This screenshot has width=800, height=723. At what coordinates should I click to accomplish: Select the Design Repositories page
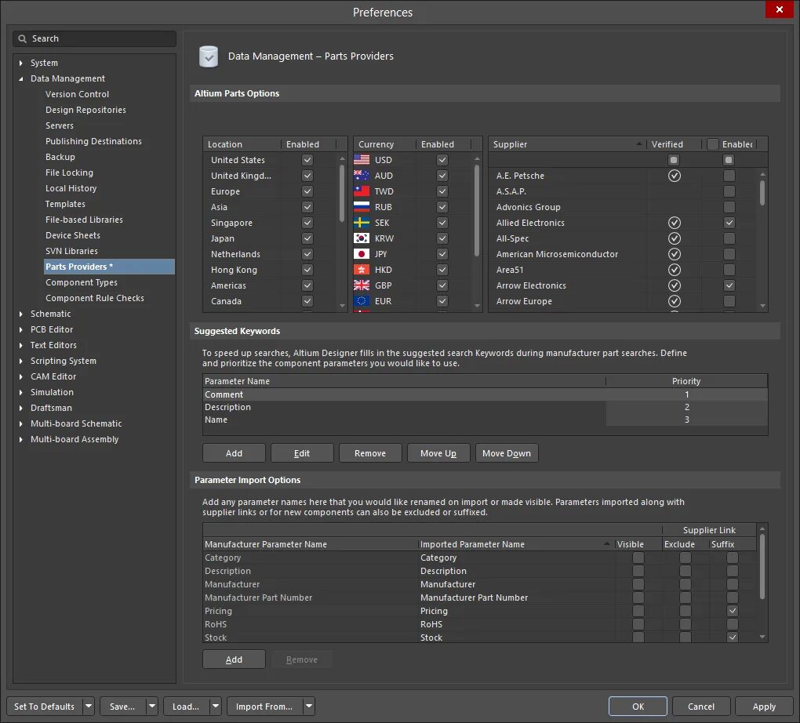click(x=85, y=110)
